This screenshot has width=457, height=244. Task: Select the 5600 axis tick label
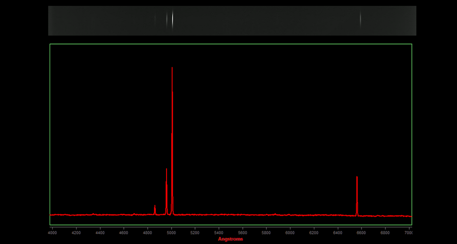[x=242, y=232]
